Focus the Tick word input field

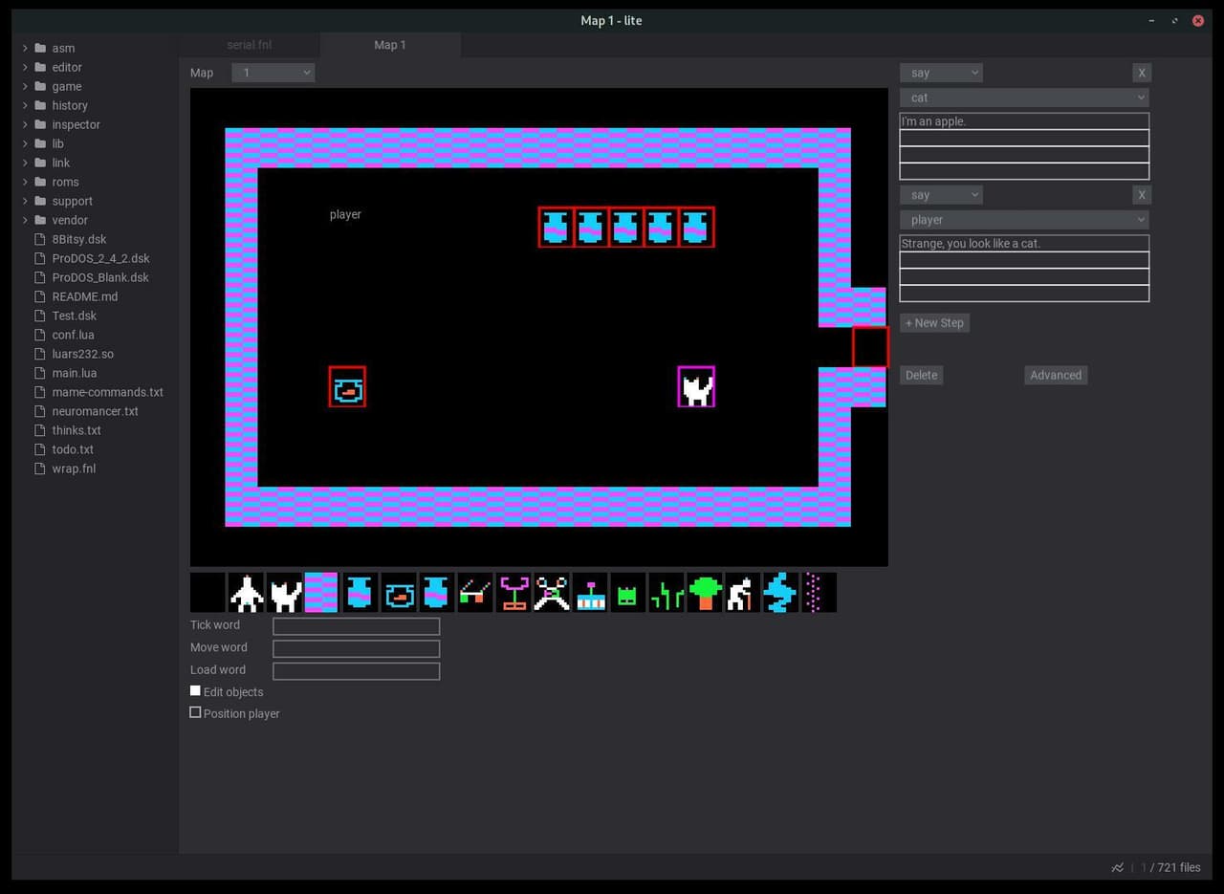356,626
